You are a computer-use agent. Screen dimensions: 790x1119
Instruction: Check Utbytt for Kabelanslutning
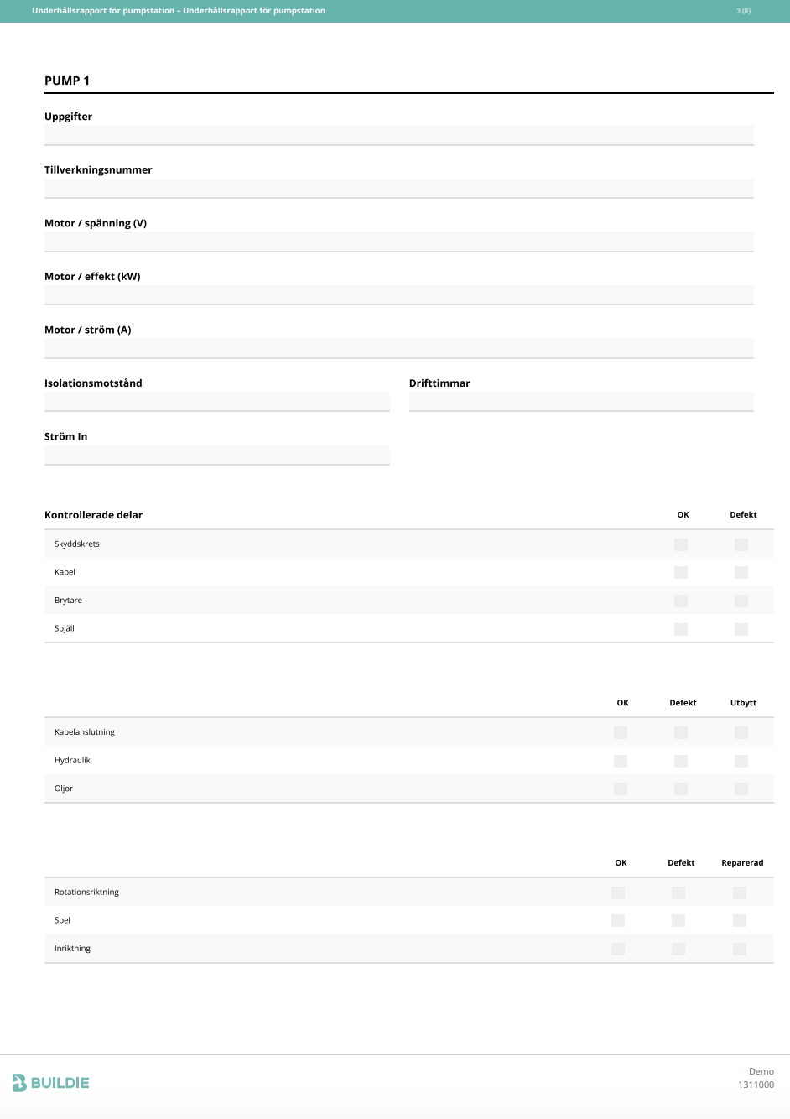pyautogui.click(x=741, y=732)
